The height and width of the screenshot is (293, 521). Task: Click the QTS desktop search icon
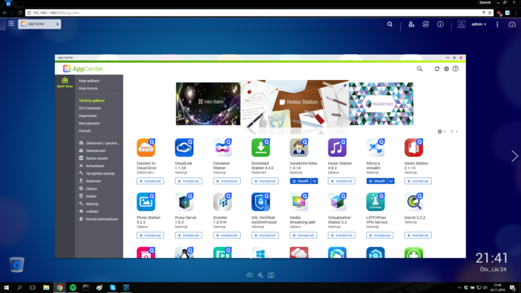click(390, 24)
